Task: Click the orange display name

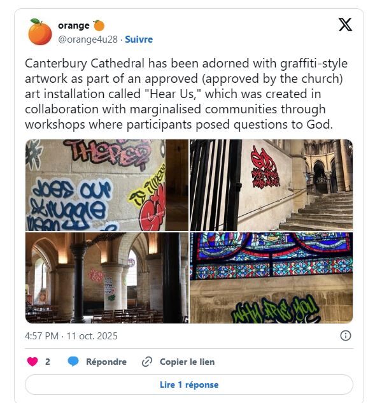Action: (74, 25)
